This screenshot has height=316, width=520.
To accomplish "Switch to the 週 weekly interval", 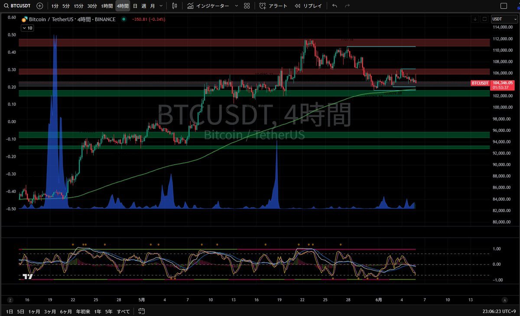I will point(143,6).
